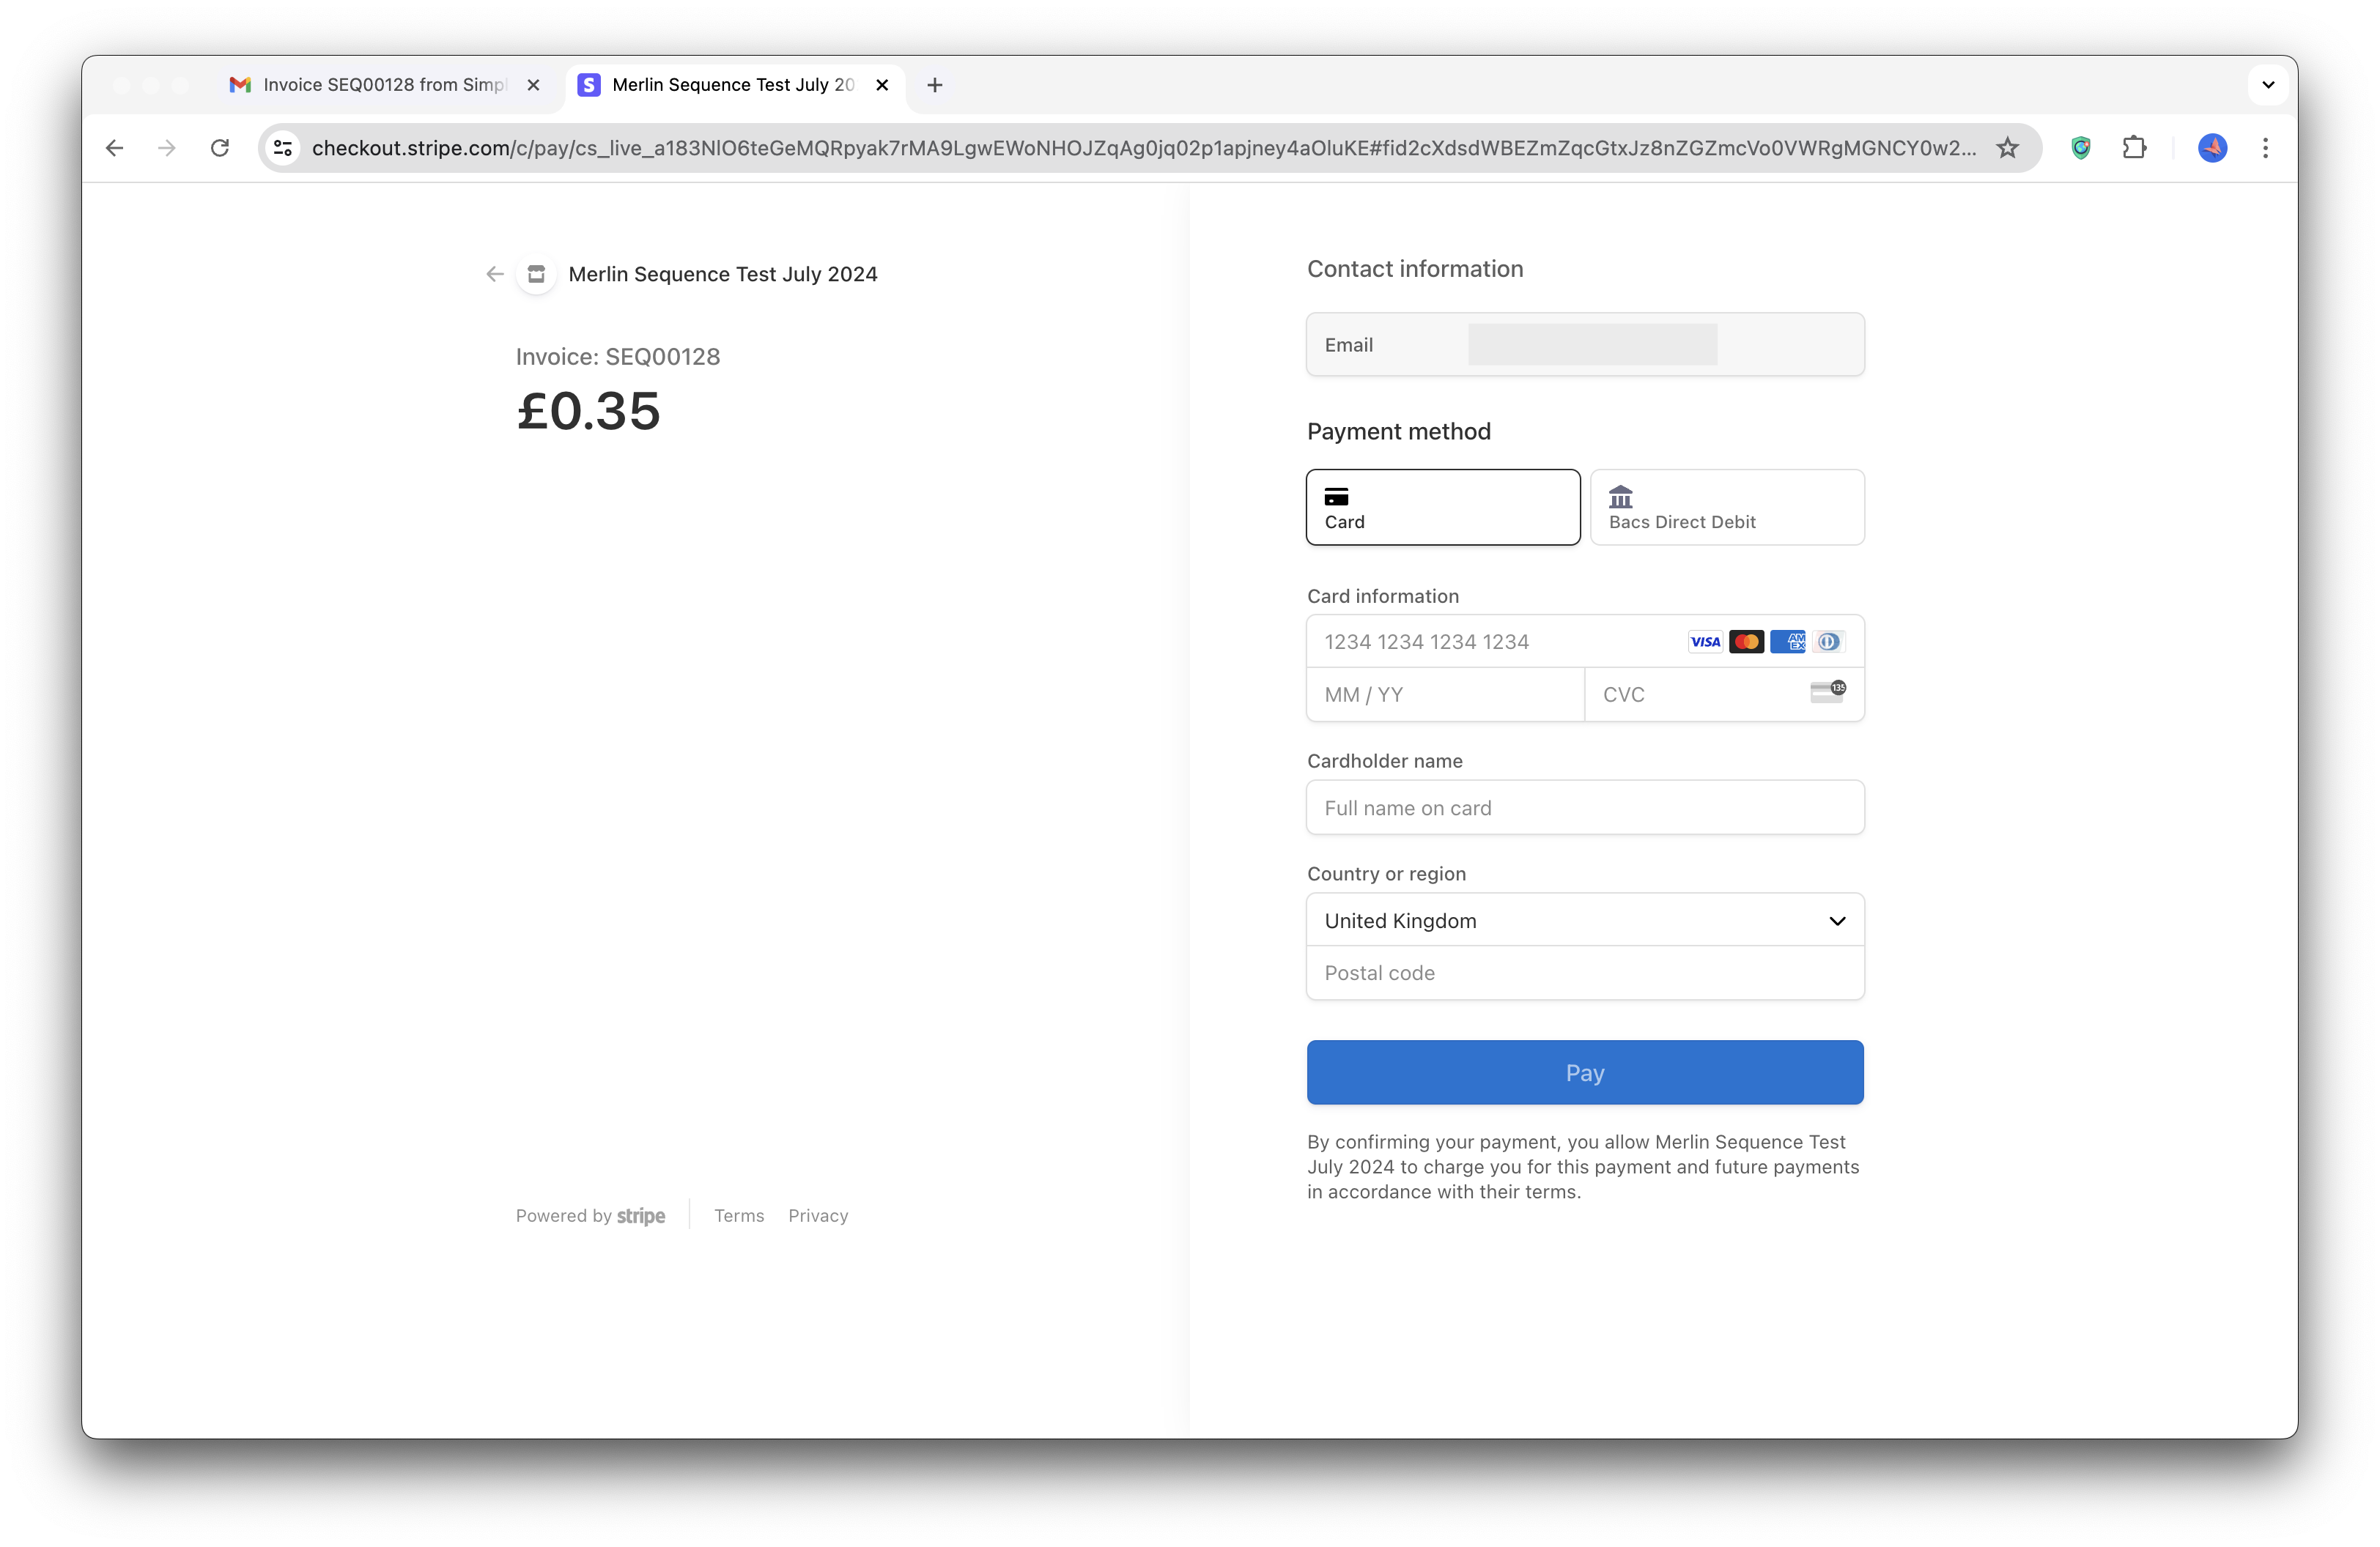Bookmark this page with the star icon
This screenshot has width=2380, height=1547.
click(x=2007, y=148)
